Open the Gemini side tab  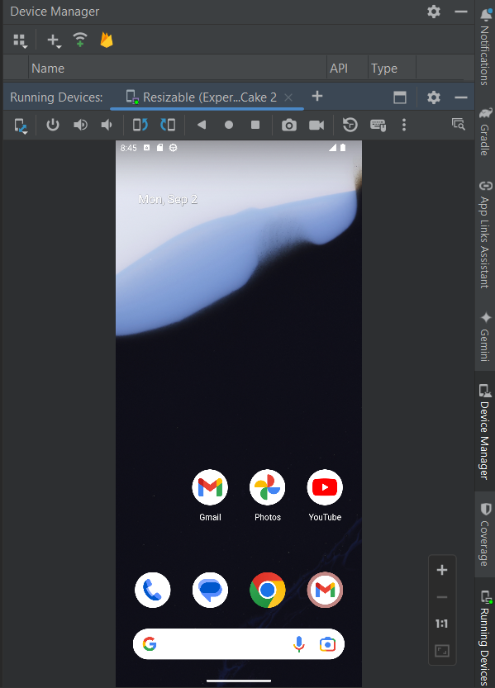485,336
